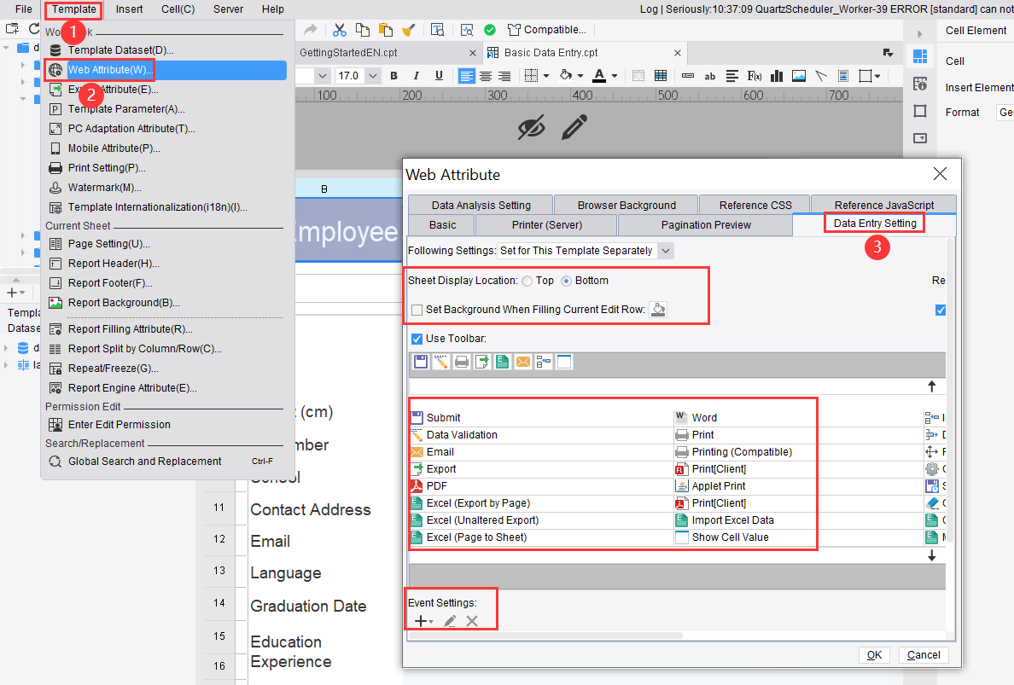Insert an image from the top toolbar
The height and width of the screenshot is (685, 1014).
[798, 76]
